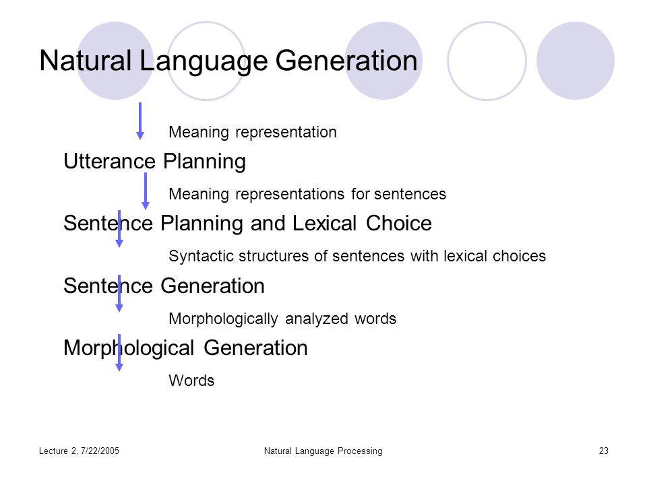Select the slide title 'Natural Language Generation'
The width and height of the screenshot is (647, 485).
pos(228,61)
